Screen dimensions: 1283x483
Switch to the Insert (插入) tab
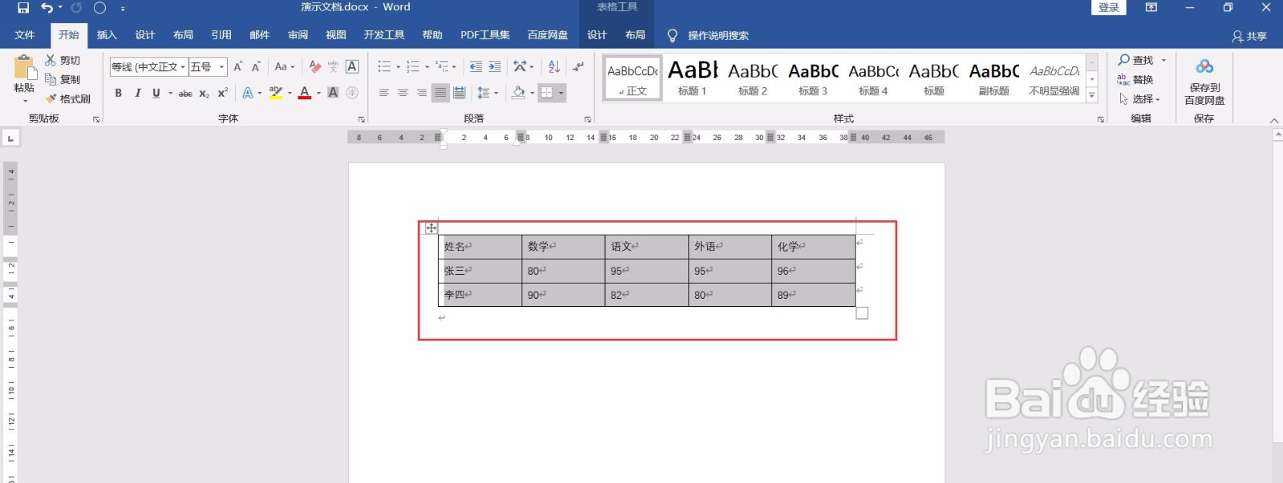point(107,35)
